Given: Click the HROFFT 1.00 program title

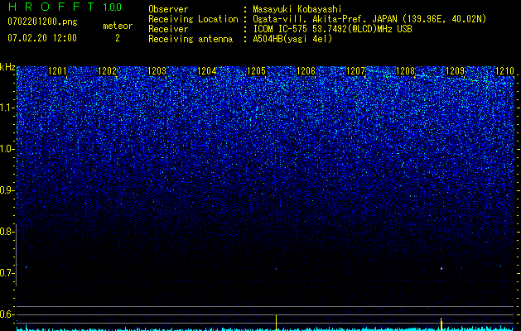Looking at the screenshot, I should [65, 7].
